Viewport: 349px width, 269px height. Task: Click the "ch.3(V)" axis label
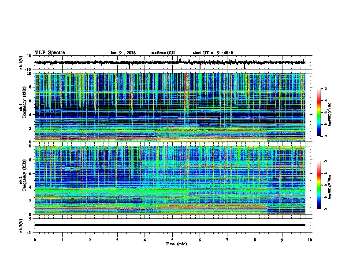coord(21,226)
